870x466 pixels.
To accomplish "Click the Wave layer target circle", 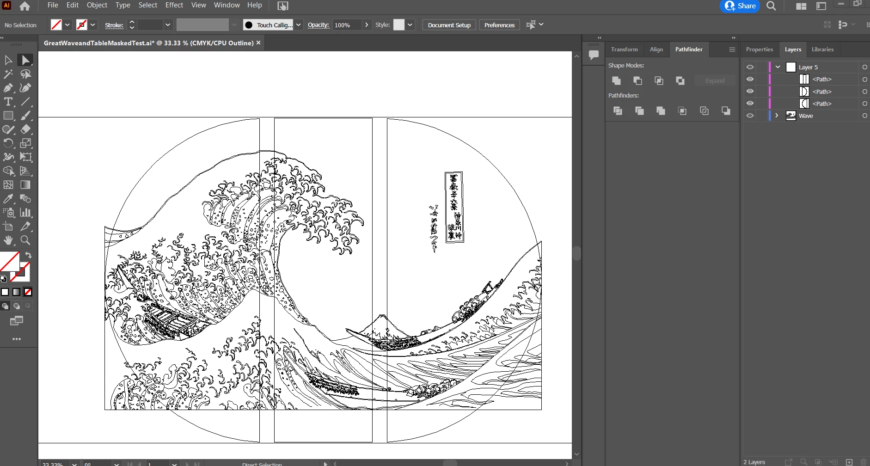I will (864, 116).
